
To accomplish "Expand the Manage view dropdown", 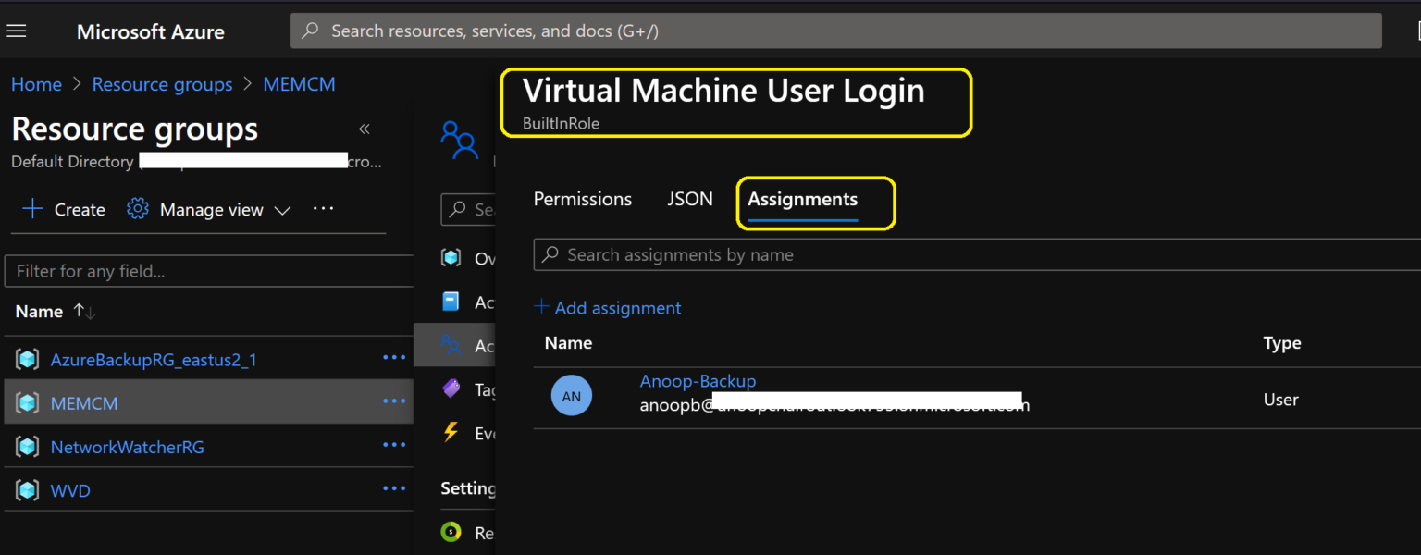I will point(282,211).
